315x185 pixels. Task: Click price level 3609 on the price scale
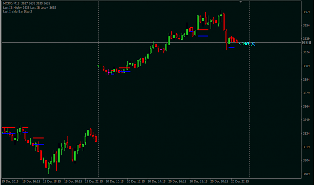coord(306,66)
